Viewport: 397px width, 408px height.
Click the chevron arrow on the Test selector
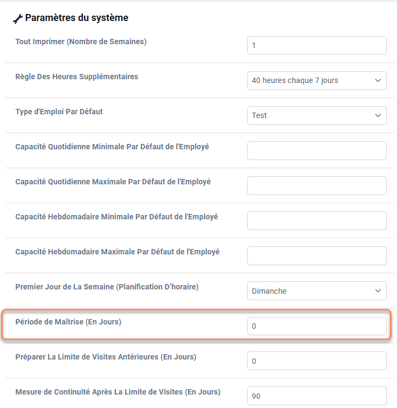tap(378, 115)
